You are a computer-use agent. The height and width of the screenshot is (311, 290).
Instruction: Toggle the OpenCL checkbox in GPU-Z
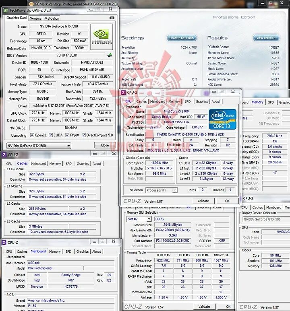tap(32, 135)
